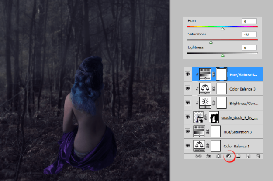This screenshot has height=181, width=273.
Task: Click the Saturation slider handle
Action: click(x=211, y=42)
